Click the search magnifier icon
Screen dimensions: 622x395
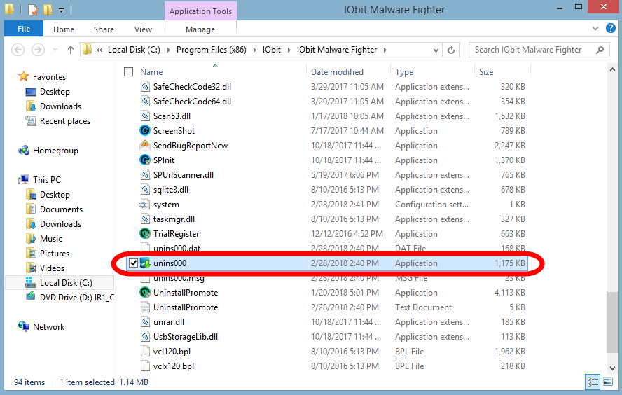click(600, 50)
